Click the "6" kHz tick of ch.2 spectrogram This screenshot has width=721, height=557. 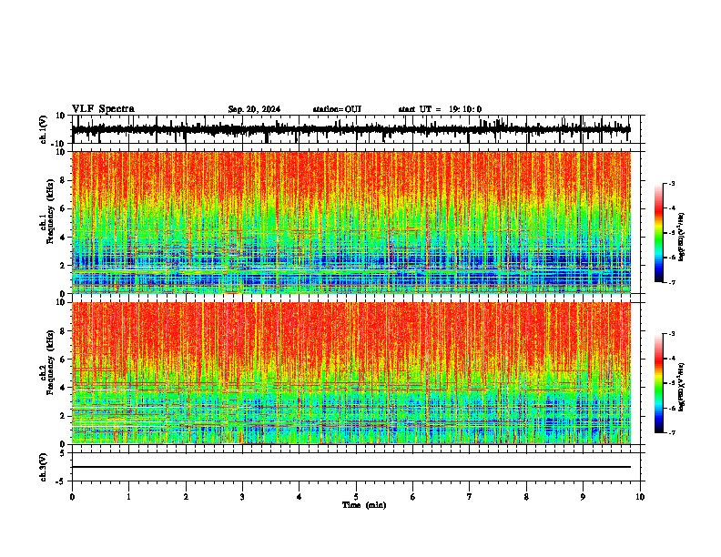point(63,359)
